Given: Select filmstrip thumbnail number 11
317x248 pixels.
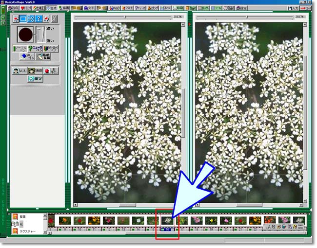Looking at the screenshot, I should (x=94, y=221).
